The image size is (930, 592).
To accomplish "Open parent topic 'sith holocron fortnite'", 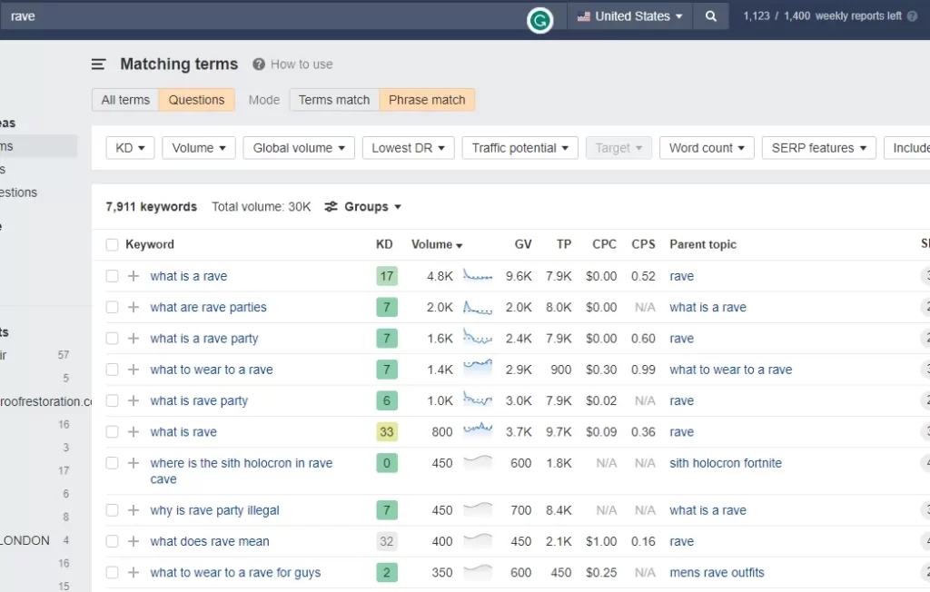I will pos(725,463).
